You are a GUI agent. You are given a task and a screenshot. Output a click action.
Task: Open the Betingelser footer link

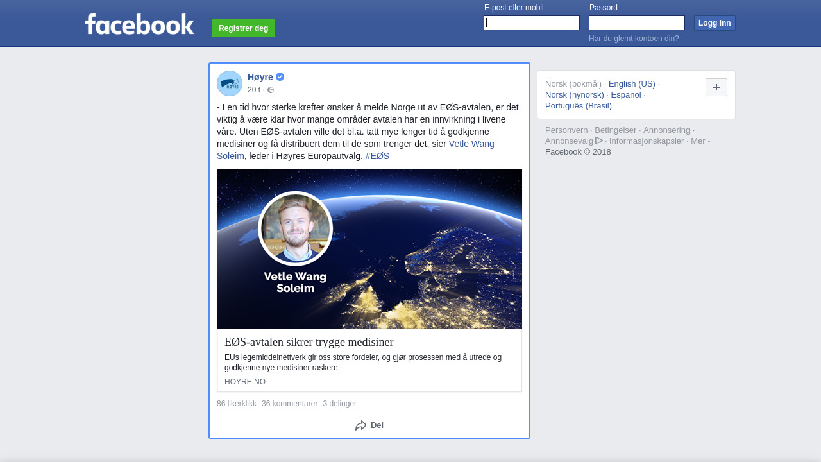(616, 130)
